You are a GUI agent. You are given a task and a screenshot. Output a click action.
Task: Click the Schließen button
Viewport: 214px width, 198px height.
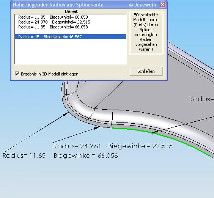point(146,71)
